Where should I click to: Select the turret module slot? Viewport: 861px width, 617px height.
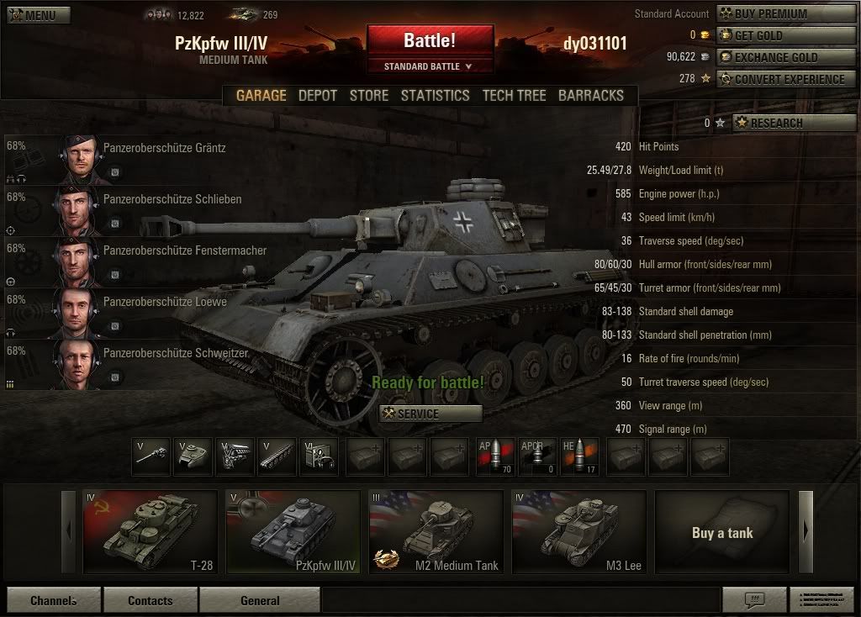tap(193, 456)
